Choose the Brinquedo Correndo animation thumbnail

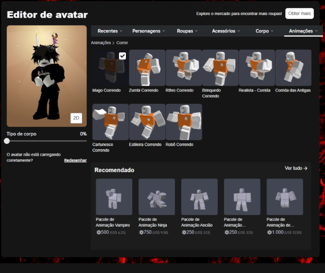coord(220,67)
